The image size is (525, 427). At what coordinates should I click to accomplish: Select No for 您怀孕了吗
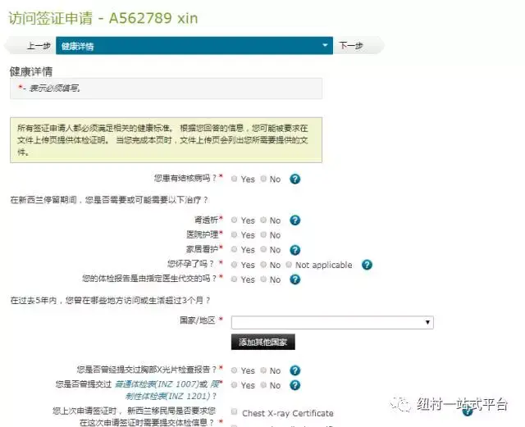[x=263, y=265]
